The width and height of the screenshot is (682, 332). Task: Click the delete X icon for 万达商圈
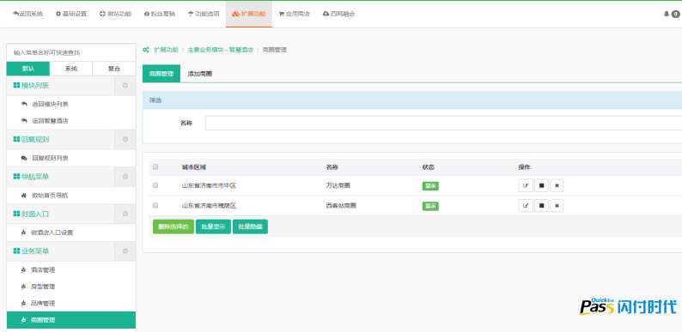[557, 186]
